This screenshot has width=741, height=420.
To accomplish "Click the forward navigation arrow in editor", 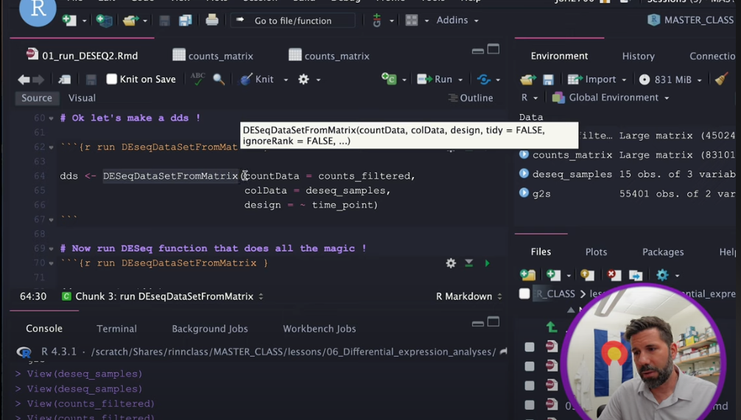I will tap(39, 79).
